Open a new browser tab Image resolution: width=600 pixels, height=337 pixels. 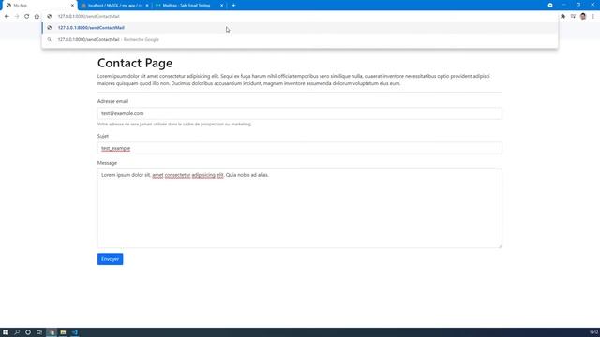(233, 6)
